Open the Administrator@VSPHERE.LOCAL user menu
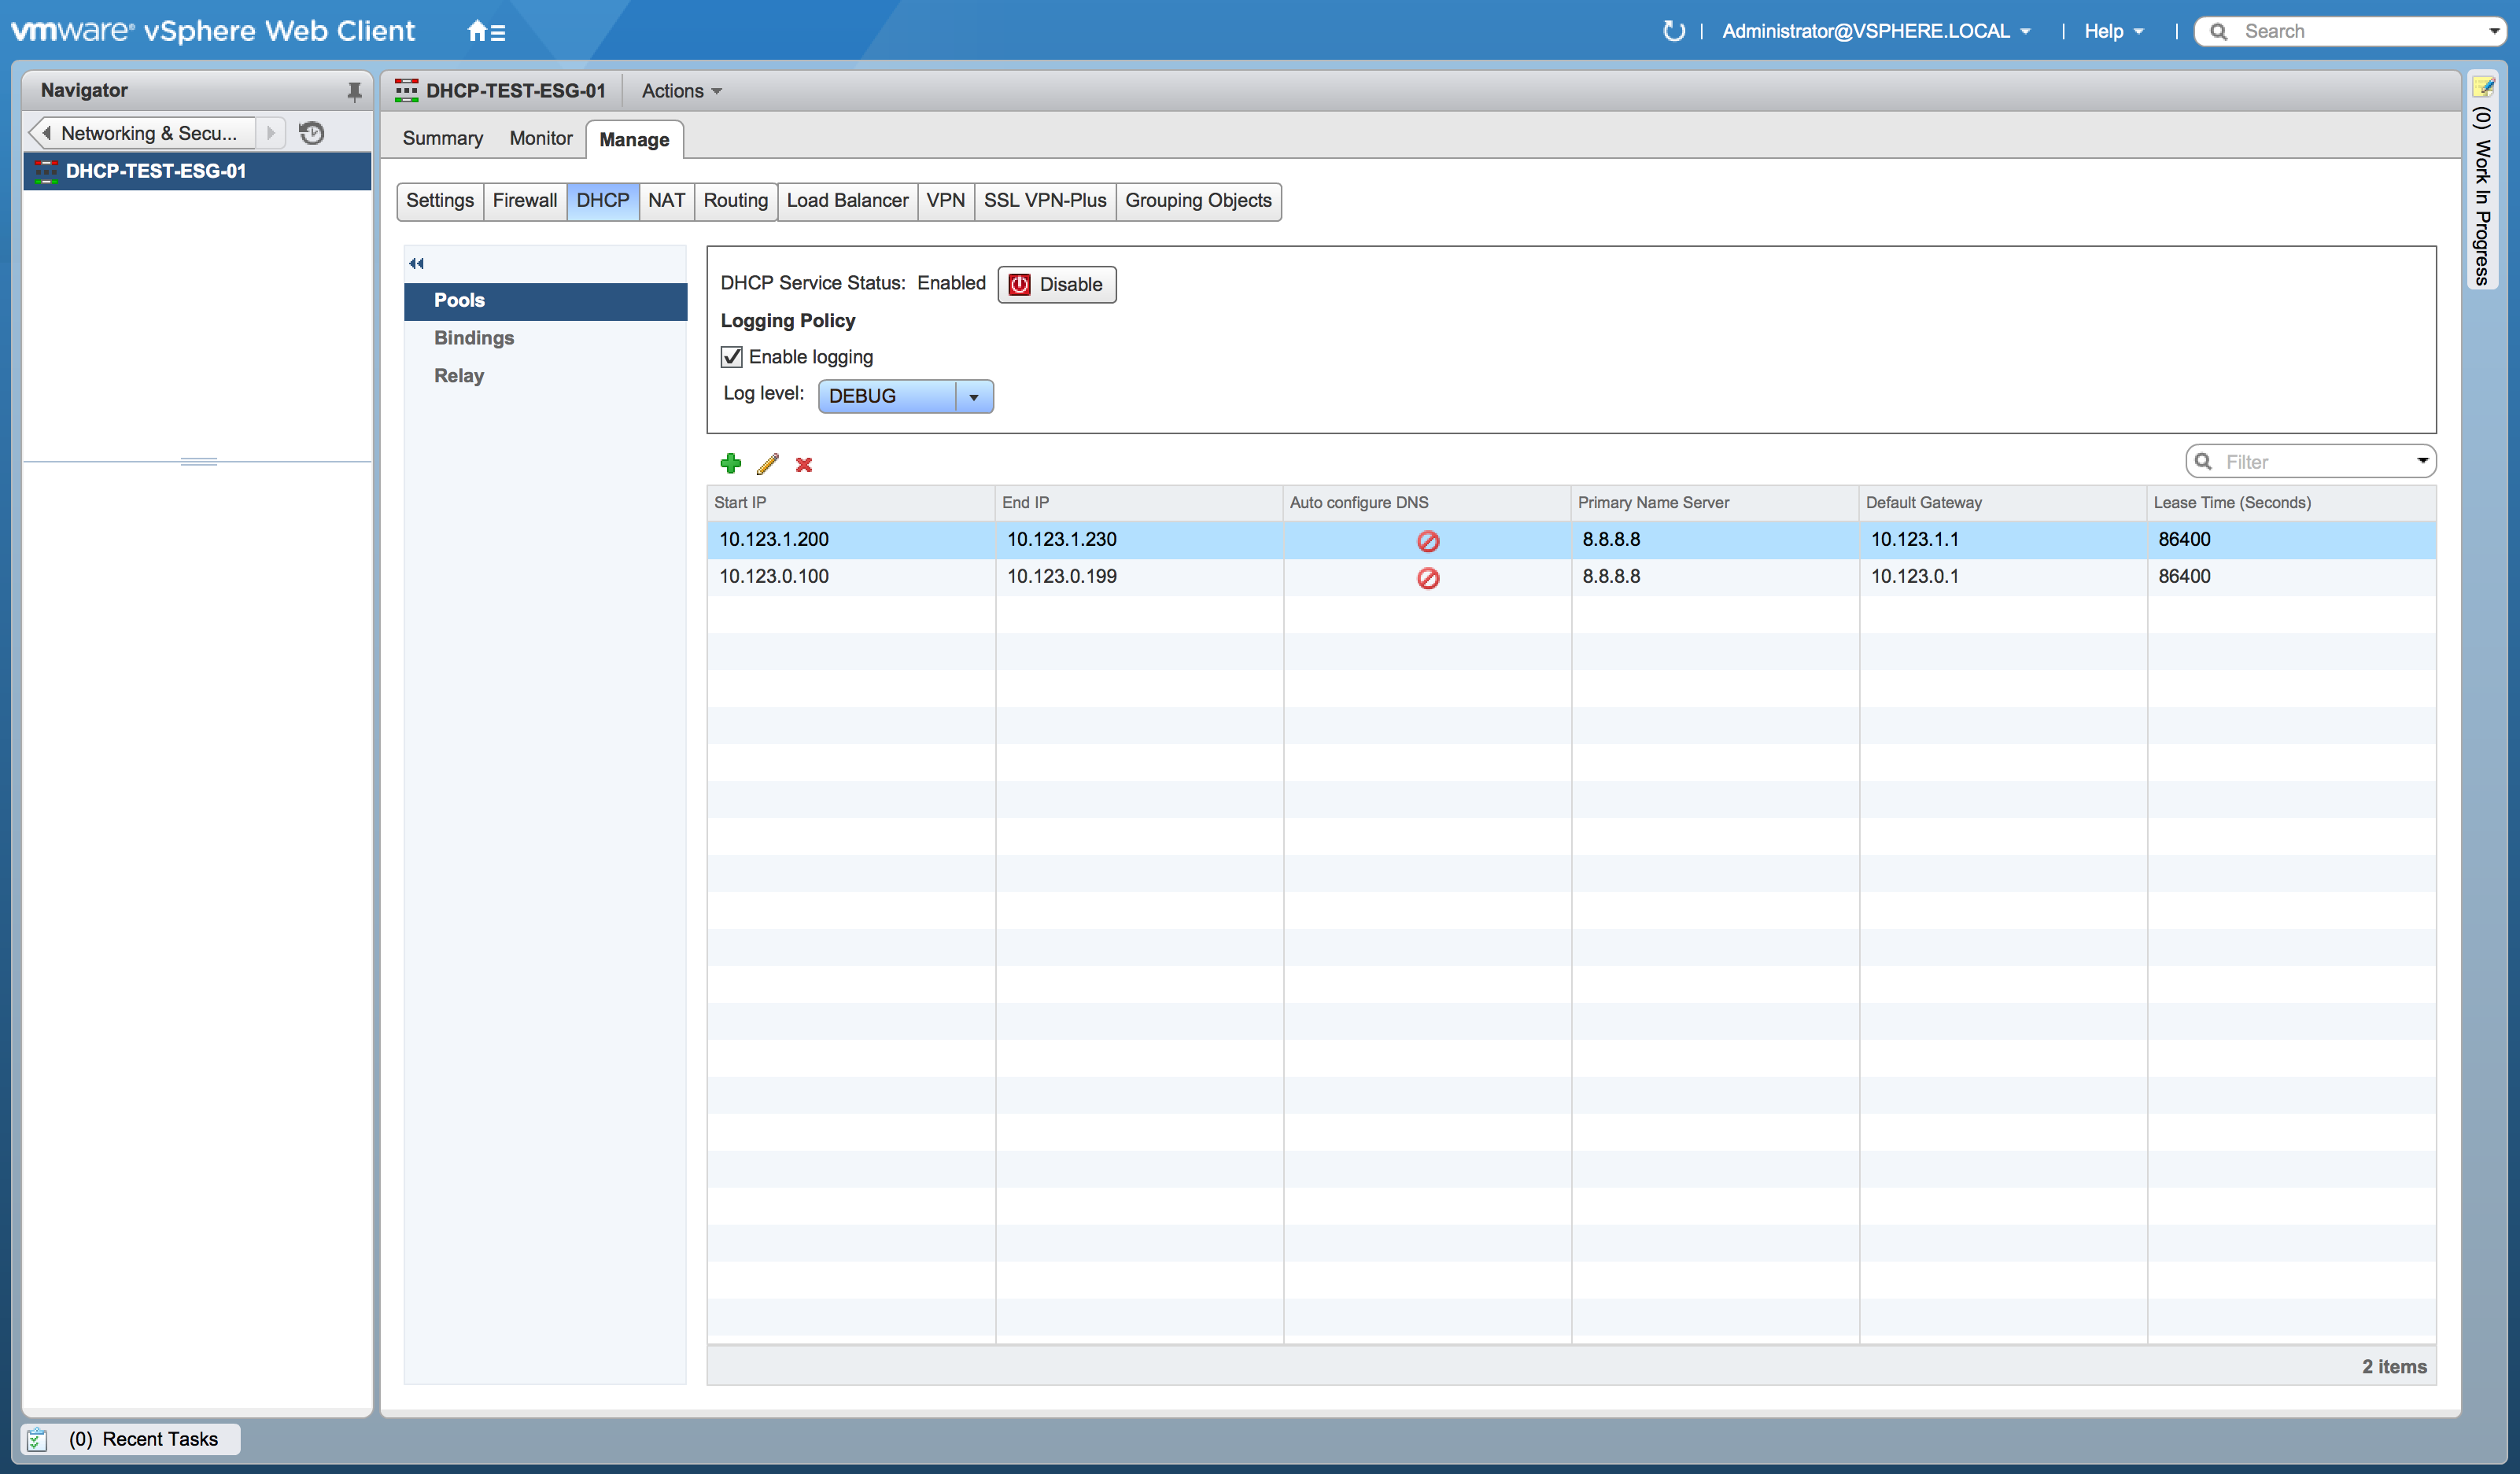Image resolution: width=2520 pixels, height=1474 pixels. [1876, 31]
